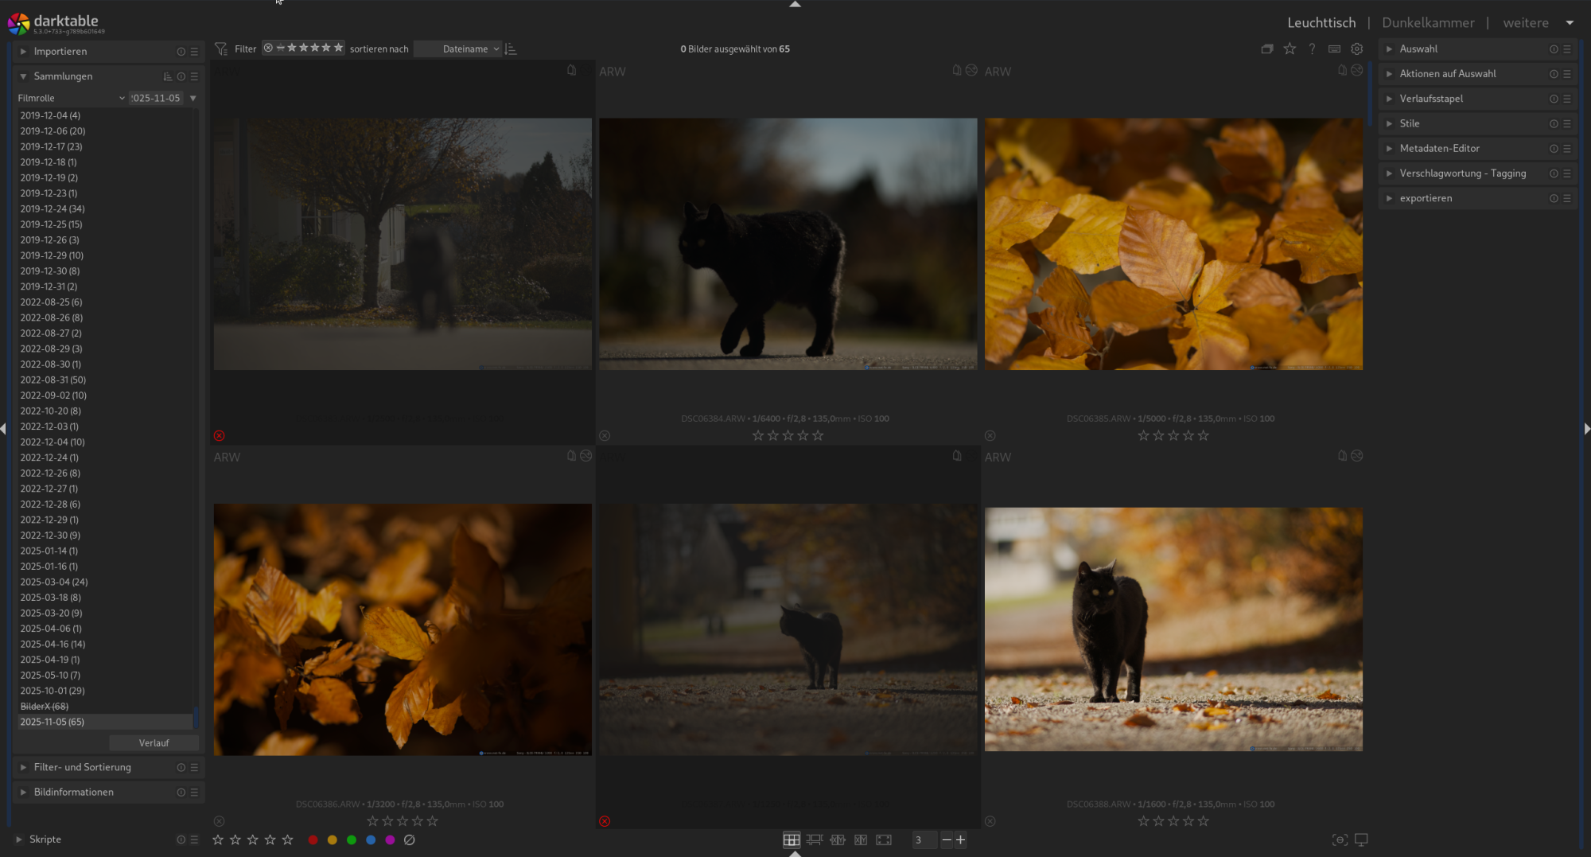Image resolution: width=1591 pixels, height=857 pixels.
Task: Toggle reject mark on DSC06384.ARW thumbnail
Action: pyautogui.click(x=605, y=436)
